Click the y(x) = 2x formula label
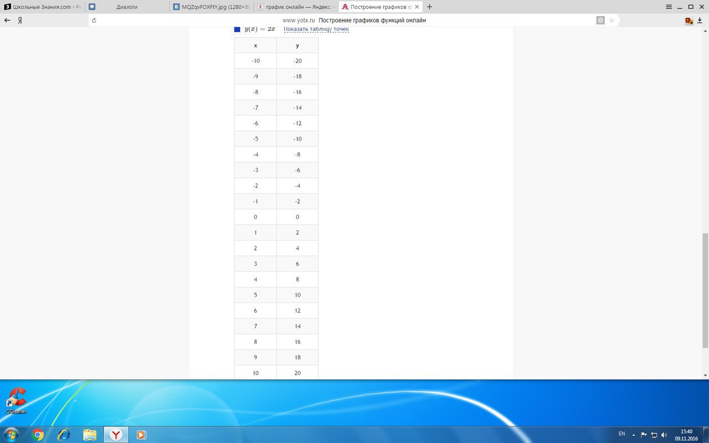Image resolution: width=709 pixels, height=443 pixels. 260,29
